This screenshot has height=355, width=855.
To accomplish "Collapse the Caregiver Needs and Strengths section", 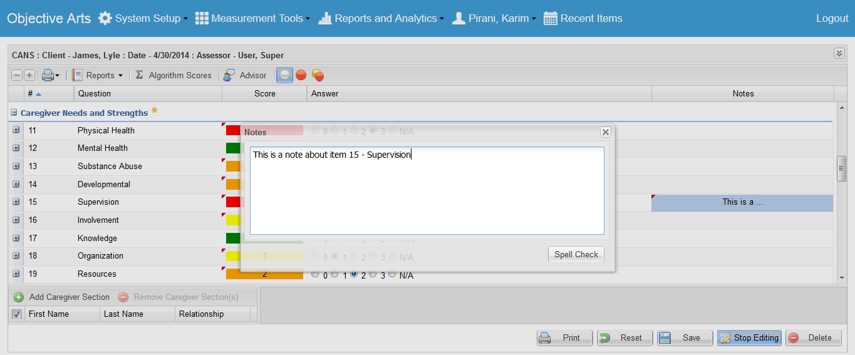I will [14, 113].
